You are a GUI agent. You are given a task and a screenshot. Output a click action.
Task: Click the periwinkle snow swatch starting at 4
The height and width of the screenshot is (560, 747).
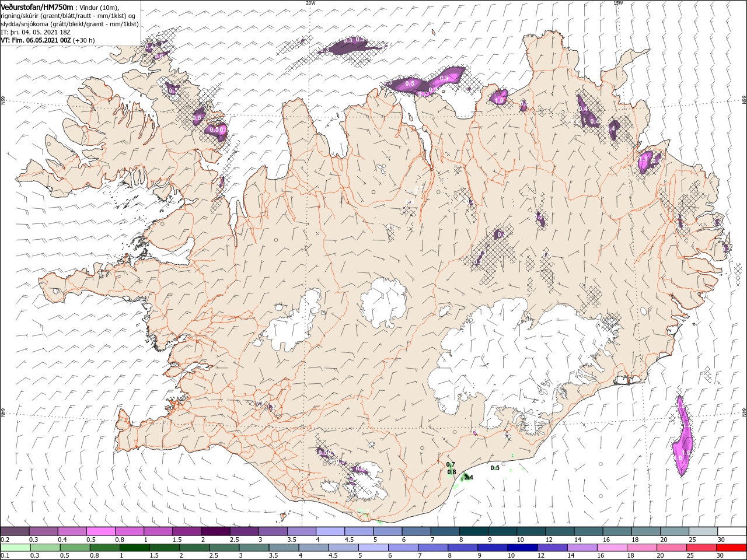pos(330,531)
